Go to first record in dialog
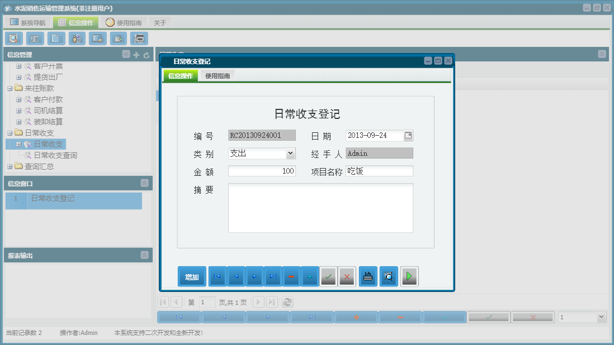 tap(218, 277)
